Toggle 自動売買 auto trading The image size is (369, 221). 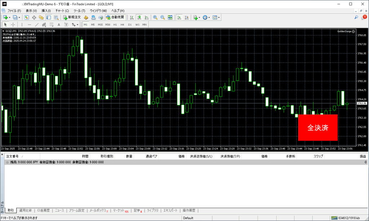(x=115, y=17)
